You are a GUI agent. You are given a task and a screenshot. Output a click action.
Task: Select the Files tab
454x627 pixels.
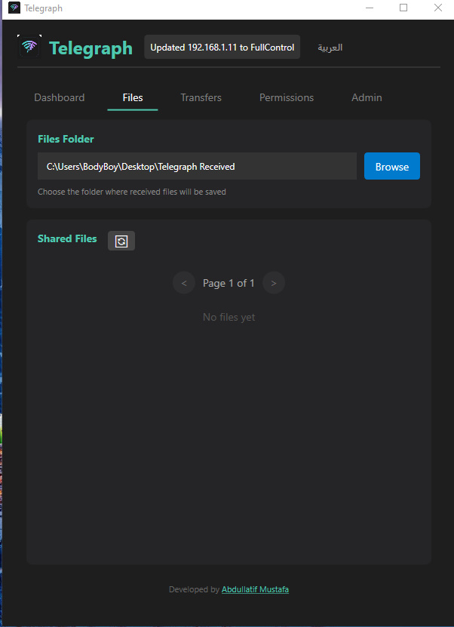click(x=133, y=97)
